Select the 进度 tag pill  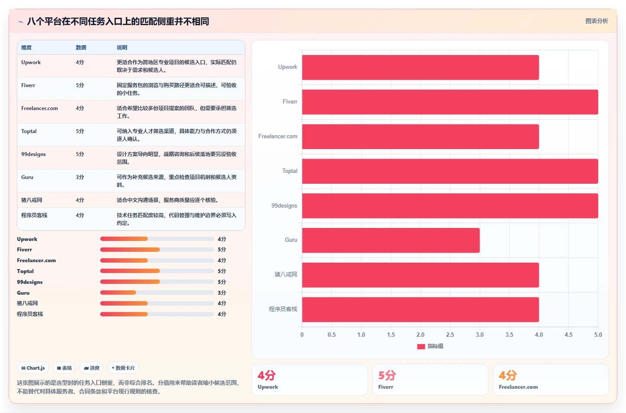(91, 368)
